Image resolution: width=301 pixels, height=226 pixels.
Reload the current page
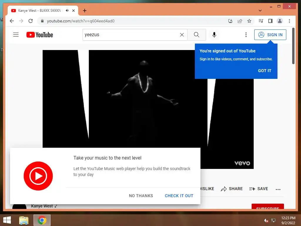(x=31, y=21)
